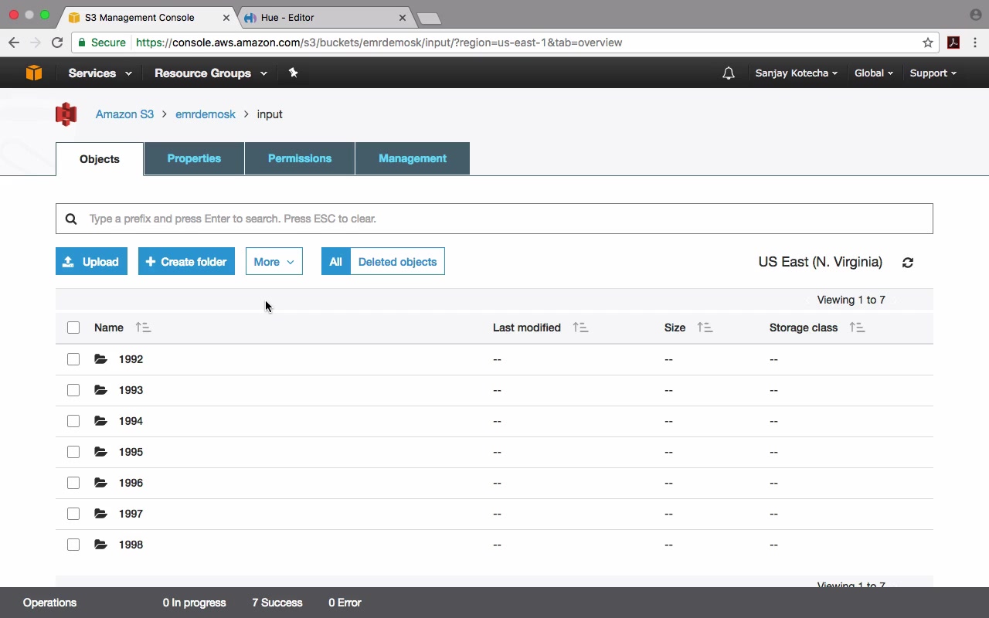
Task: Go to emrdemosk bucket breadcrumb
Action: pos(206,114)
